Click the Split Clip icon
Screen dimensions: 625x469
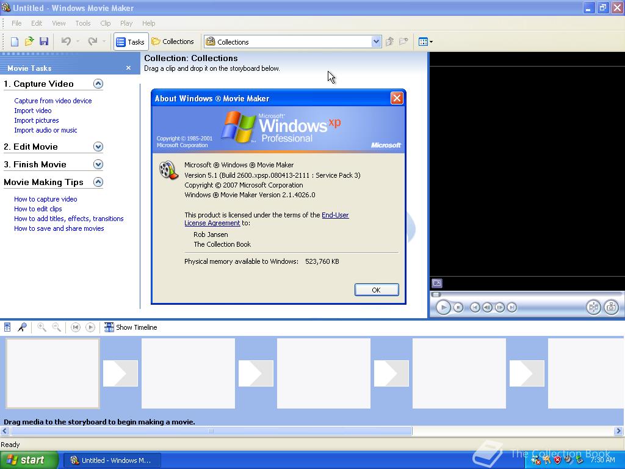[x=593, y=307]
